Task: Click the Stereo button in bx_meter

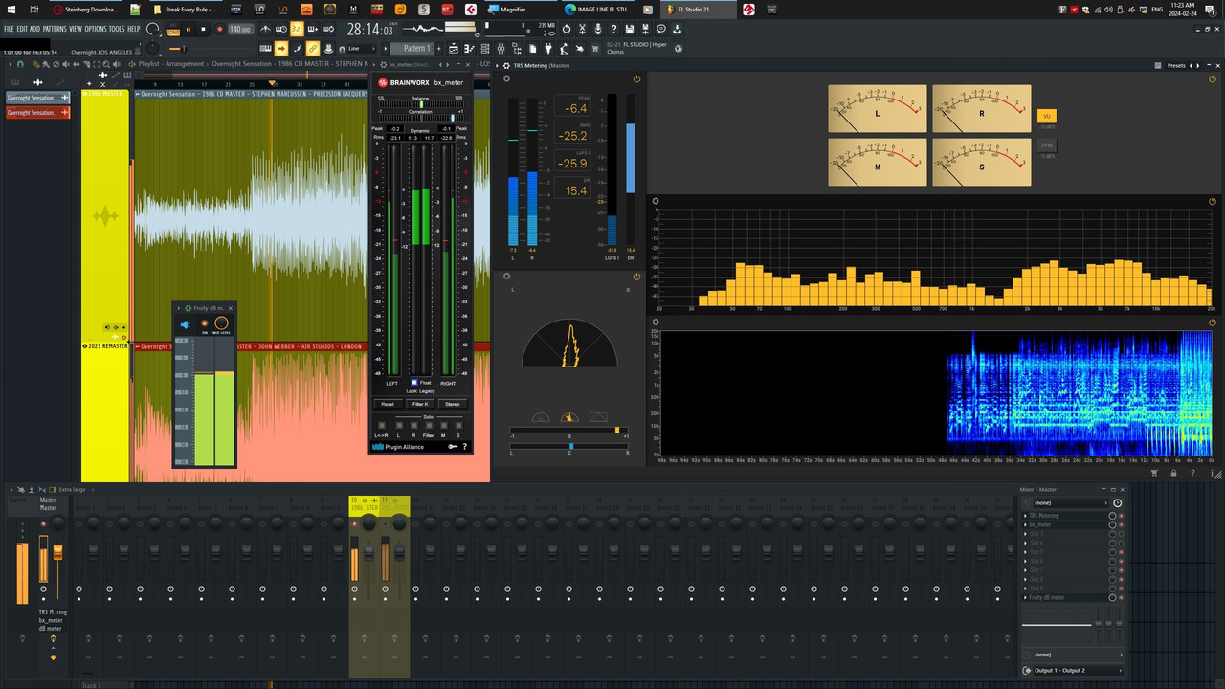Action: (x=453, y=404)
